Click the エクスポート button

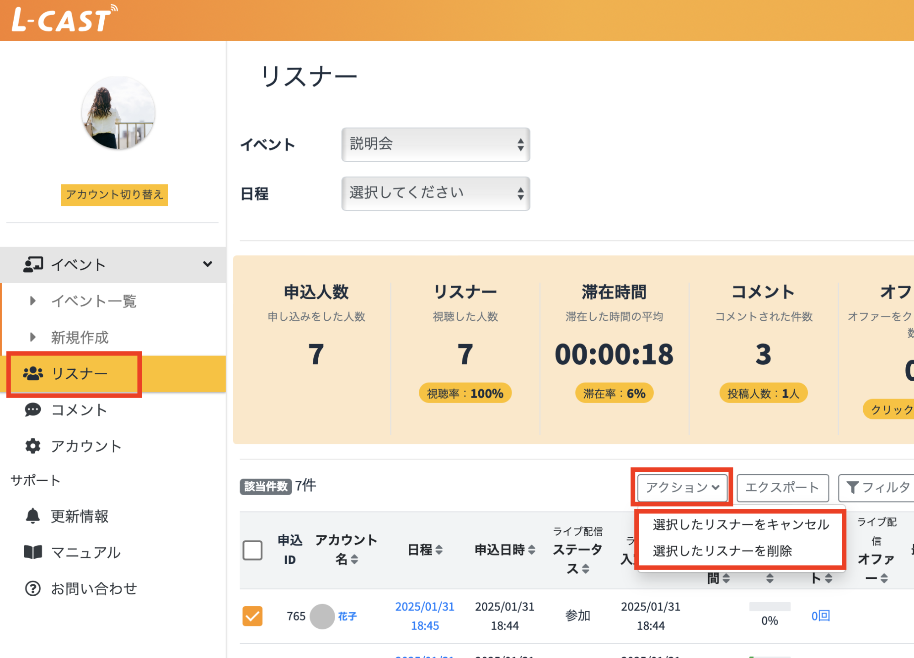point(782,487)
